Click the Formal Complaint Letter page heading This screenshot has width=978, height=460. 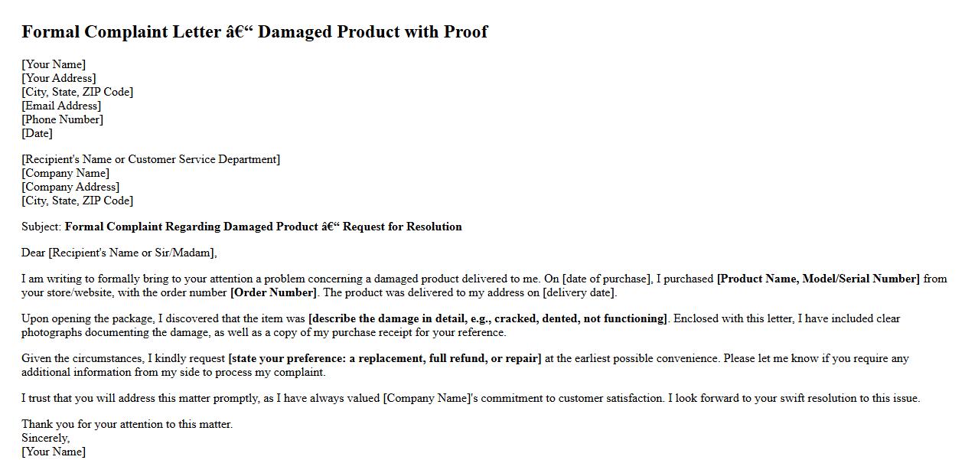[x=254, y=32]
